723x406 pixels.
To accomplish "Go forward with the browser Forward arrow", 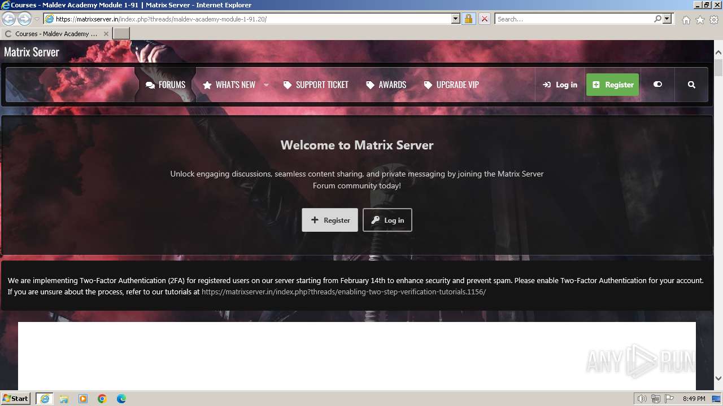I will click(x=24, y=19).
